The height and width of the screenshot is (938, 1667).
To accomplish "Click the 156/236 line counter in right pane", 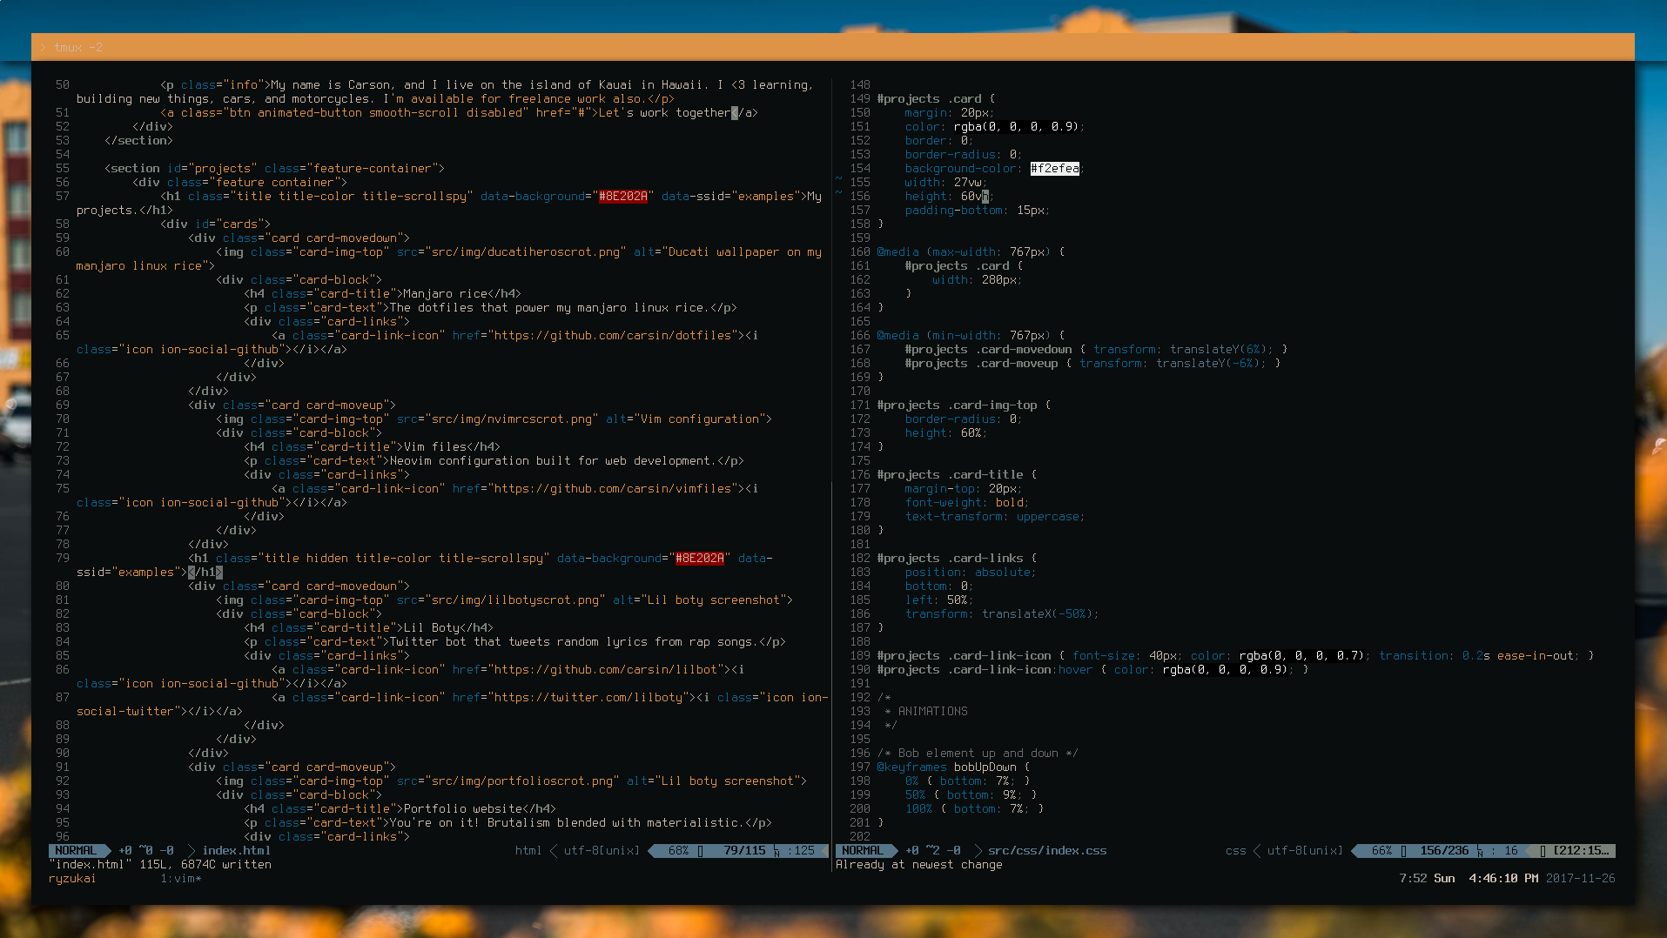I will point(1444,850).
